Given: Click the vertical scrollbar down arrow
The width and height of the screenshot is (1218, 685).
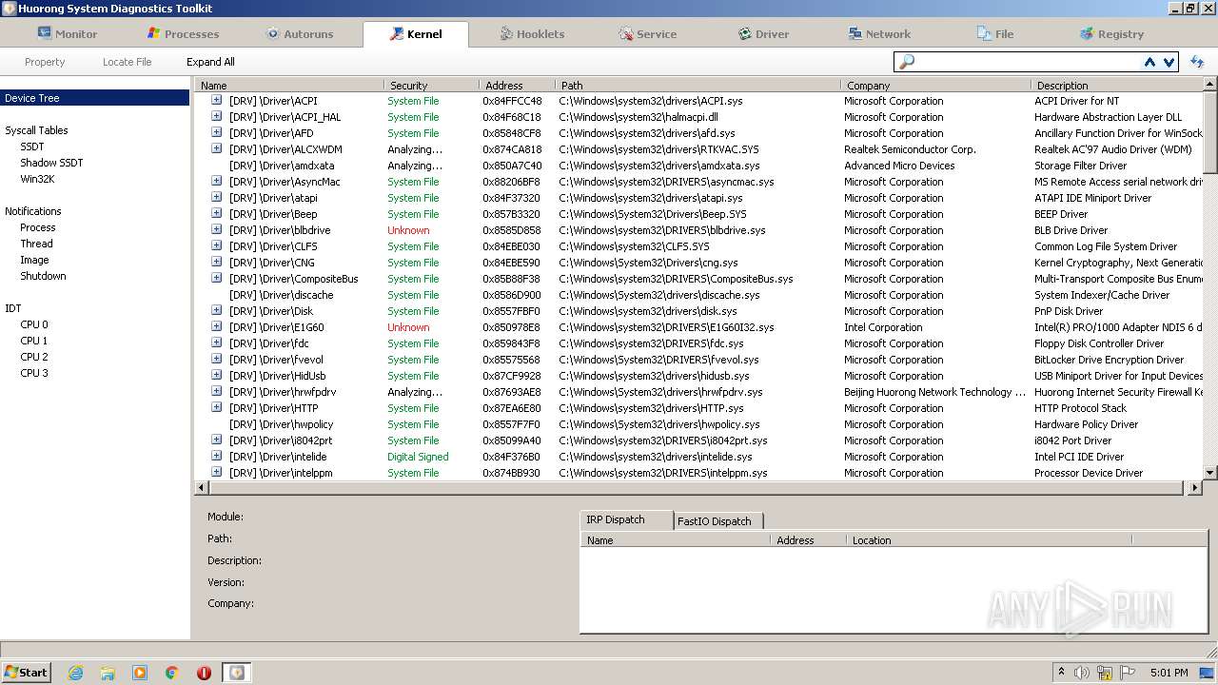Looking at the screenshot, I should 1210,473.
